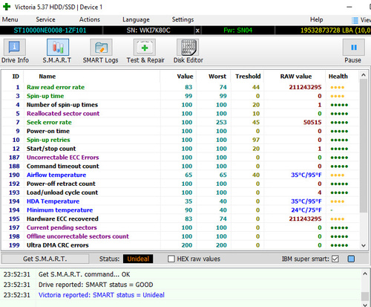Select Uncorrectable ECC Errors row

[180, 158]
